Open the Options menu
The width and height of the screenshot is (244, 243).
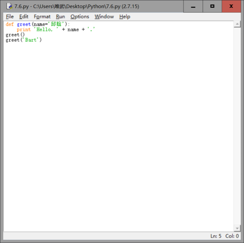[x=80, y=17]
